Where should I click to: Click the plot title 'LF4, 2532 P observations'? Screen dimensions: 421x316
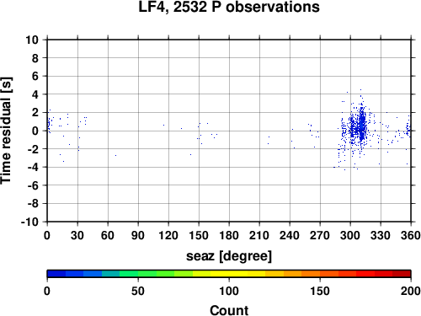point(229,7)
